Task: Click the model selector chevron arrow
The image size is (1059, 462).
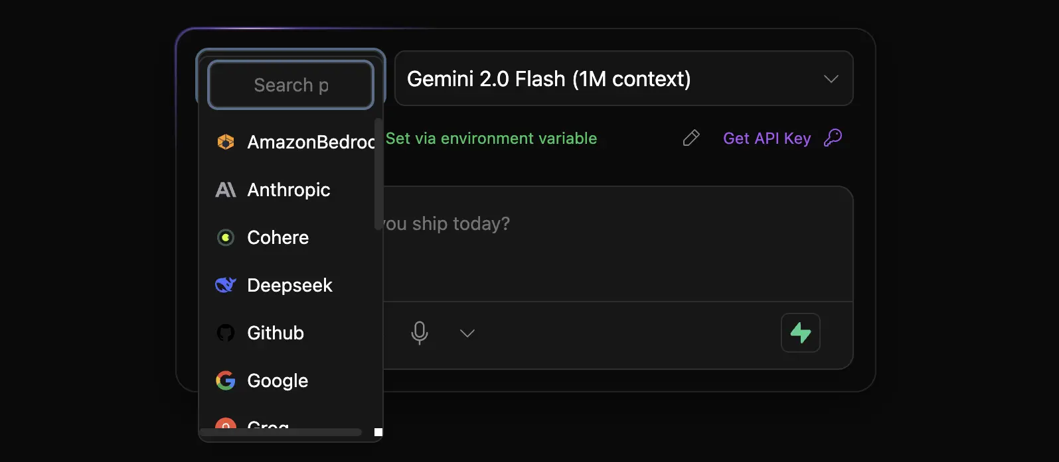Action: coord(831,79)
